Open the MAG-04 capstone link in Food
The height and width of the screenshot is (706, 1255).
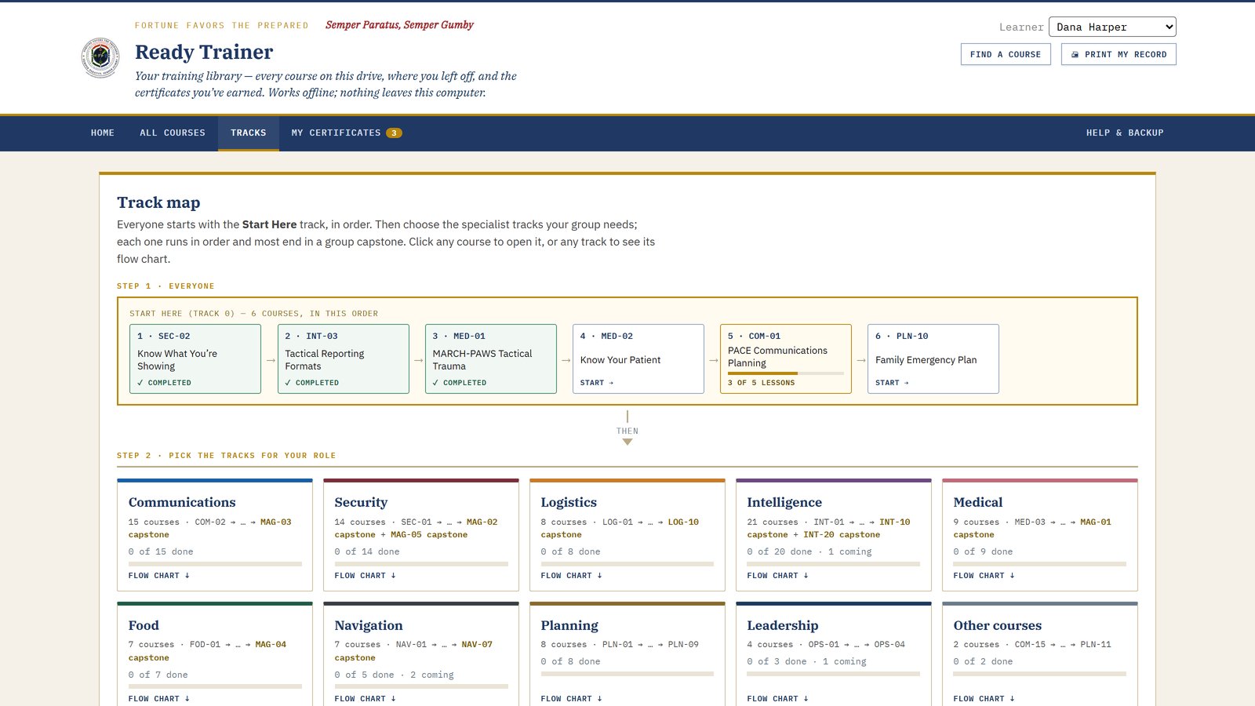pos(271,645)
